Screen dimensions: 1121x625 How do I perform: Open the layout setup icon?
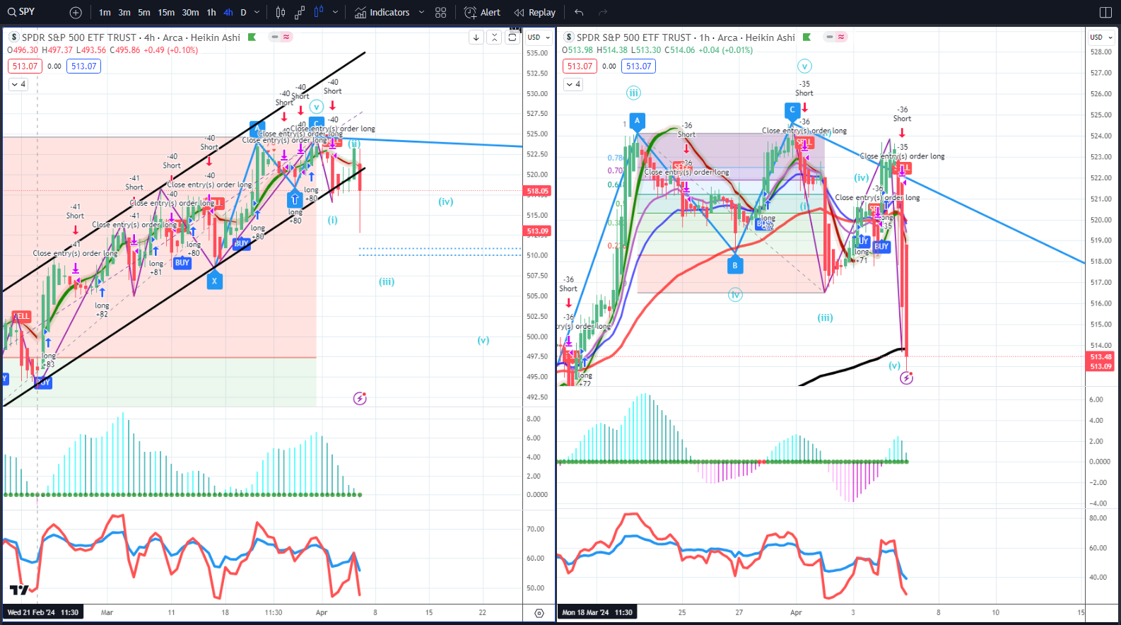click(1106, 13)
